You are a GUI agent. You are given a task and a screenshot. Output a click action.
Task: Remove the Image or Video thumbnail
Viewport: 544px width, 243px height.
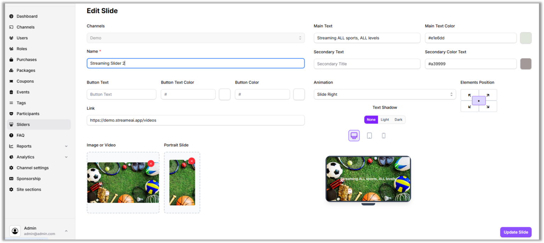tap(151, 163)
